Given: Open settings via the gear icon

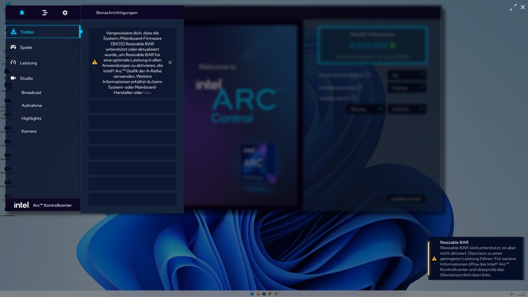Looking at the screenshot, I should point(65,13).
